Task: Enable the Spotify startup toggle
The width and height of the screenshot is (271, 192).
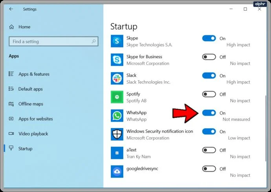Action: pyautogui.click(x=209, y=94)
